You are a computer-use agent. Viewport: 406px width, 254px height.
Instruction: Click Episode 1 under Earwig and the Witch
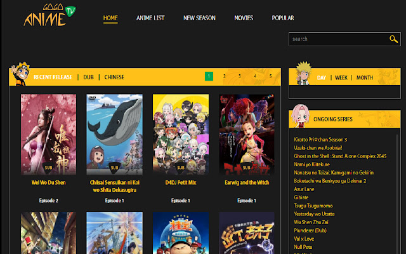[247, 201]
